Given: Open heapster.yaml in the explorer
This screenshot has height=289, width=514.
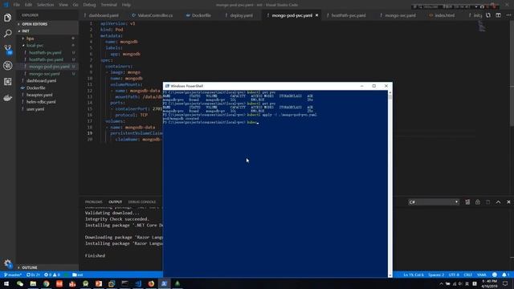Looking at the screenshot, I should click(x=39, y=95).
